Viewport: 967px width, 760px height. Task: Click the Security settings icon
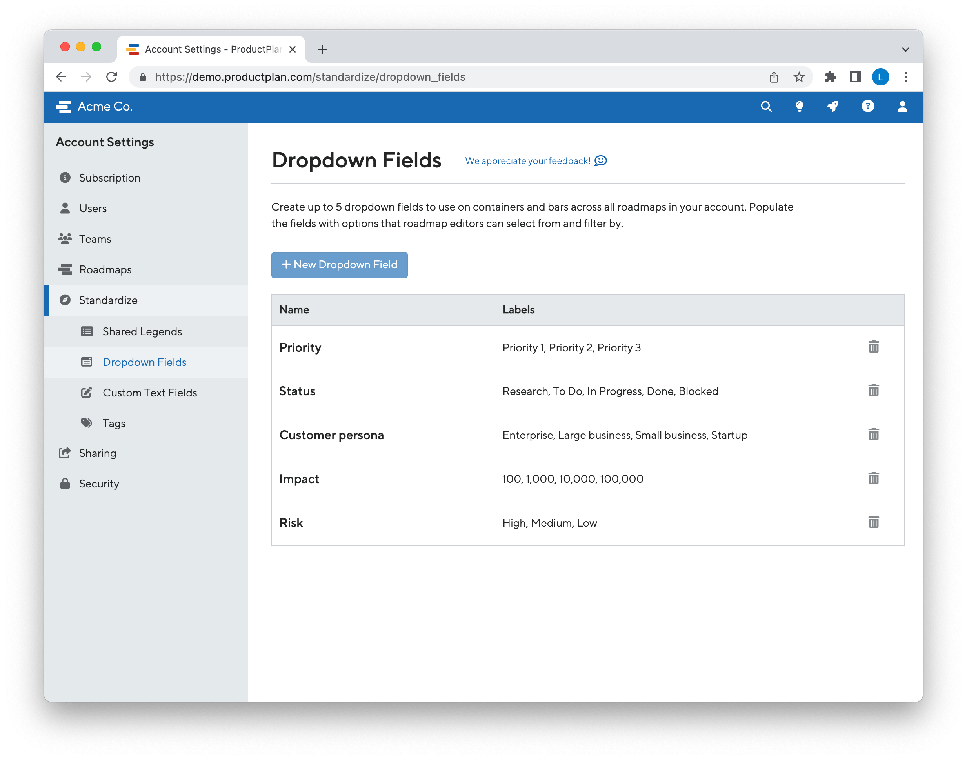tap(65, 483)
